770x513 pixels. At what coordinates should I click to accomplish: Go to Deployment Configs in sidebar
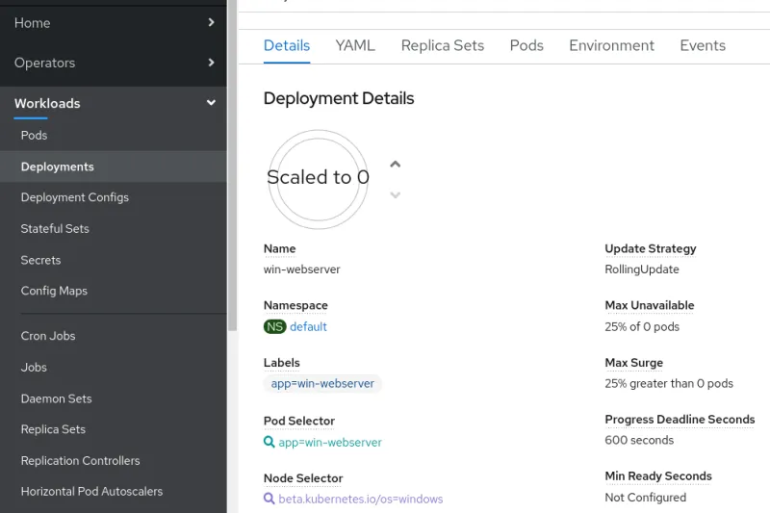75,197
